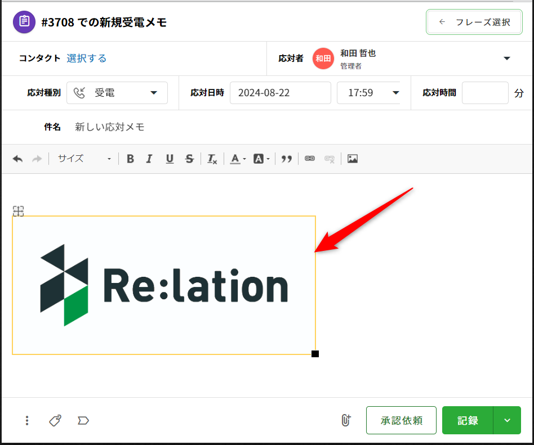Open the three-dot more options menu
This screenshot has width=534, height=445.
[x=27, y=420]
